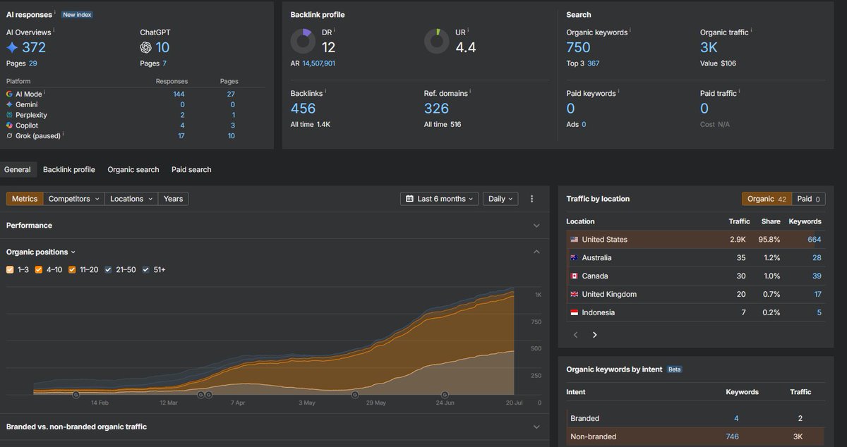Switch to the Organic search tab
The height and width of the screenshot is (447, 847).
[133, 169]
